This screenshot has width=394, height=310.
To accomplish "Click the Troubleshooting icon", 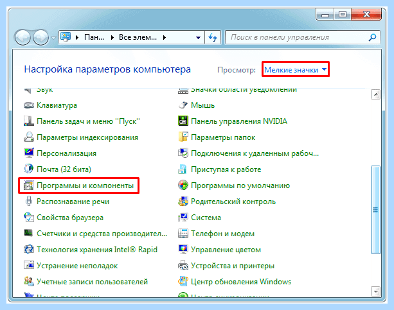I will coord(29,265).
